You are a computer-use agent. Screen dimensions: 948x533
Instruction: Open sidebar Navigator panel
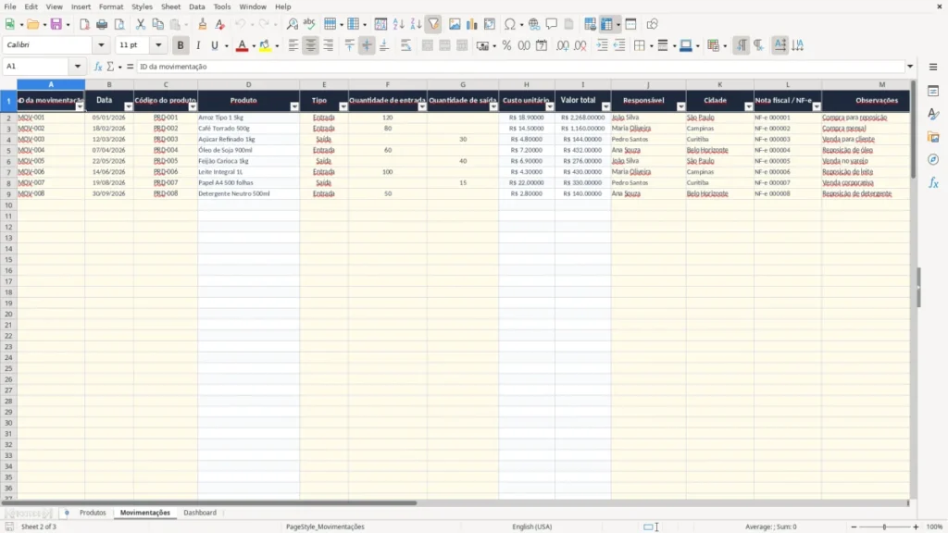coord(933,159)
